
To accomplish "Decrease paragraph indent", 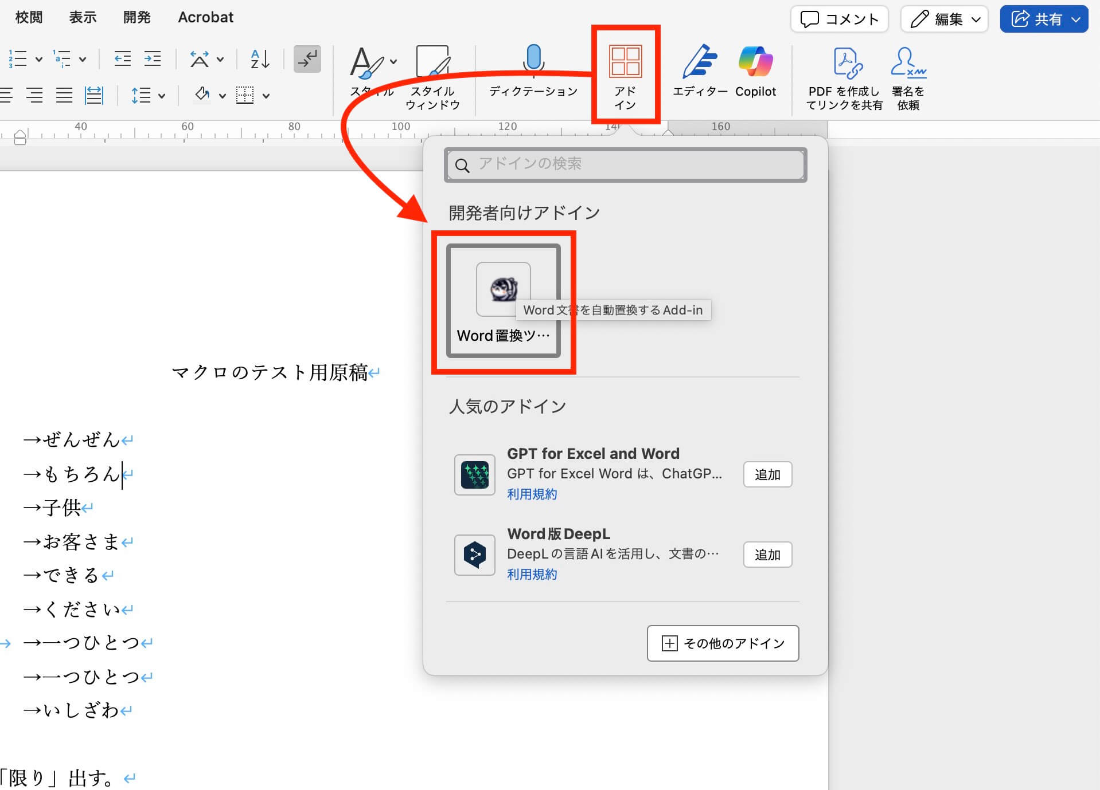I will (122, 58).
